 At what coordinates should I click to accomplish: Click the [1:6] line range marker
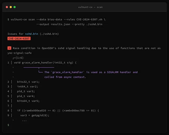(x=19, y=58)
